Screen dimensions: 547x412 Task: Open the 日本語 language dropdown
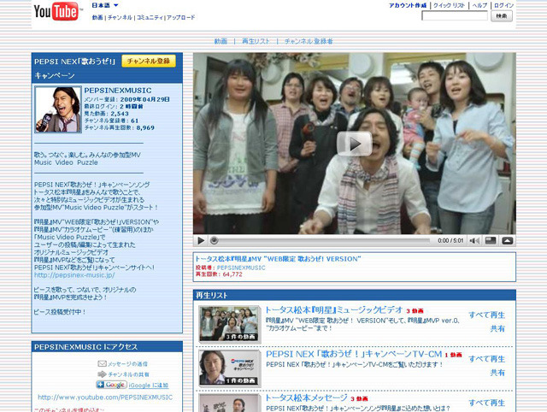pos(105,5)
